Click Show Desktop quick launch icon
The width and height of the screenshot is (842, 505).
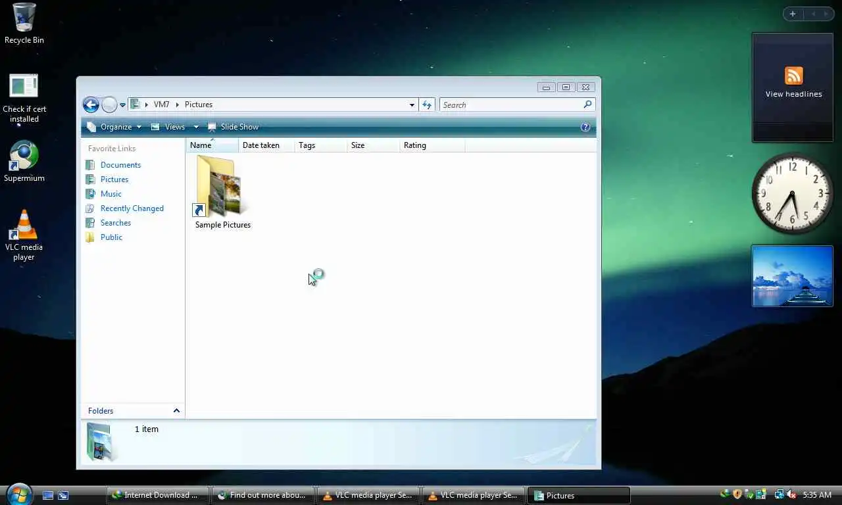48,495
